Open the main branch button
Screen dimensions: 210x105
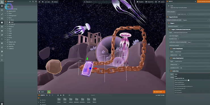point(48,2)
